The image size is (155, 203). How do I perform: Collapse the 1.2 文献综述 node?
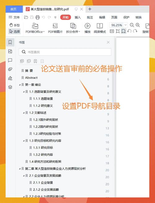pyautogui.click(x=24, y=113)
